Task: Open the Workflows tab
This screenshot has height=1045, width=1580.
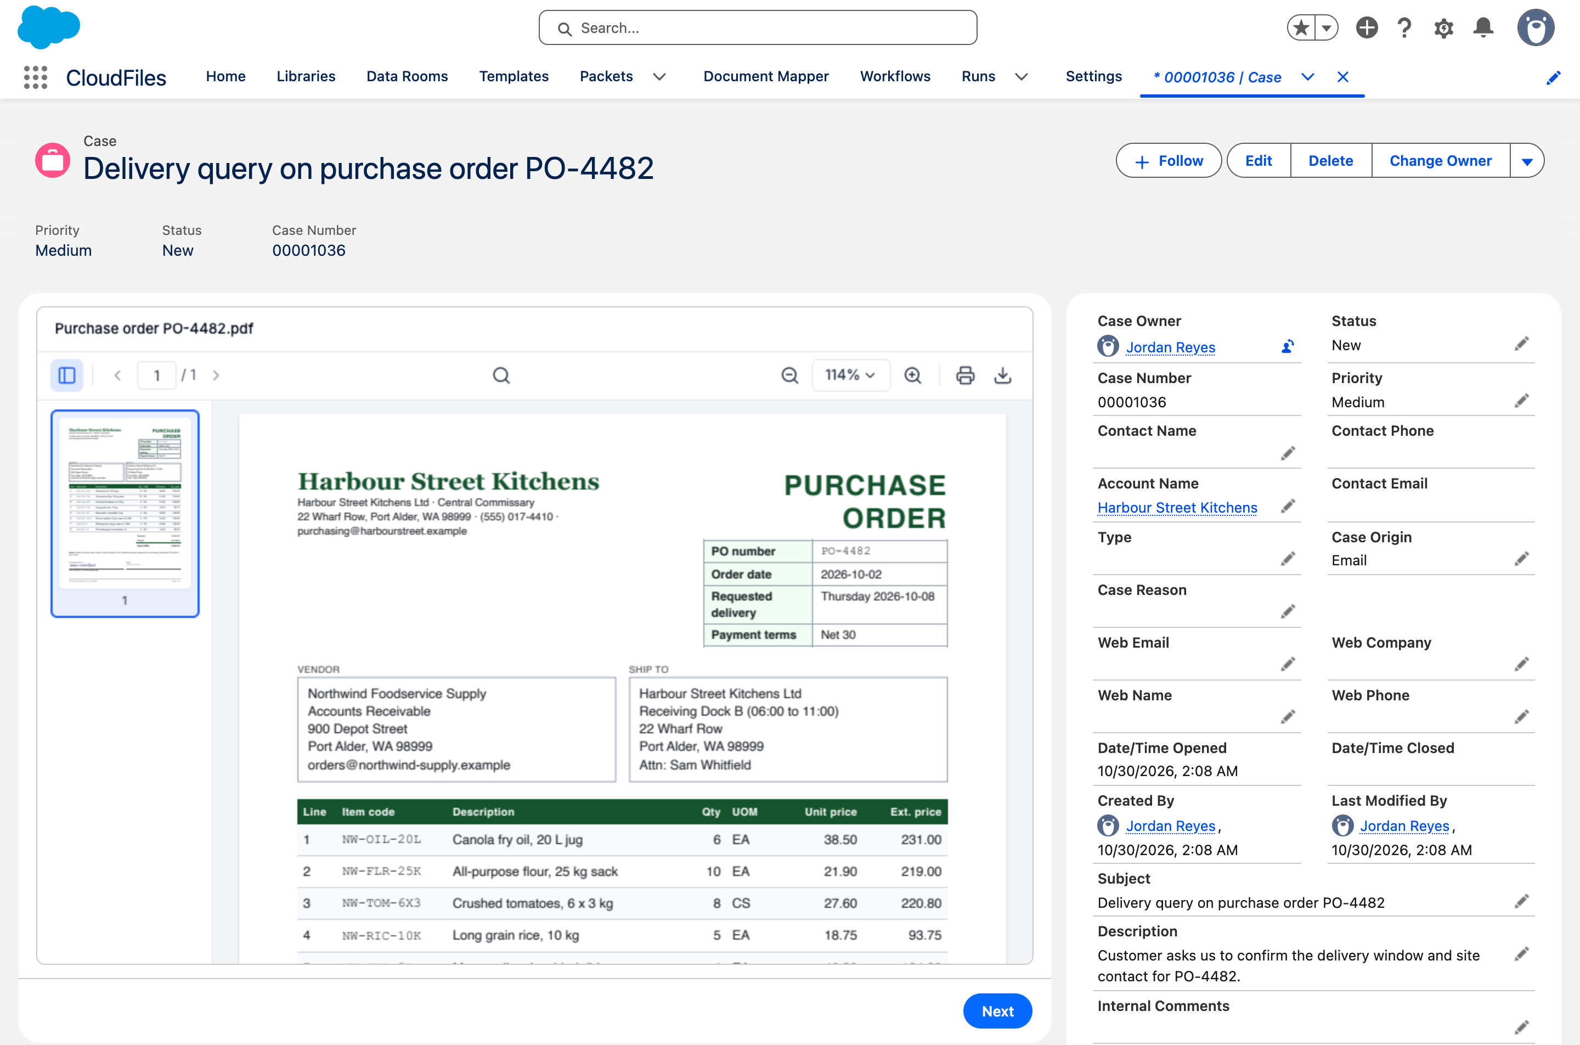Action: [895, 77]
